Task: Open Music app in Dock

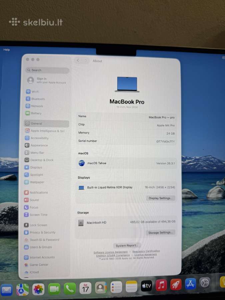Action: click(x=161, y=285)
